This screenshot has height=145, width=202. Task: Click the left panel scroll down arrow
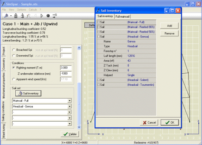pyautogui.click(x=79, y=127)
